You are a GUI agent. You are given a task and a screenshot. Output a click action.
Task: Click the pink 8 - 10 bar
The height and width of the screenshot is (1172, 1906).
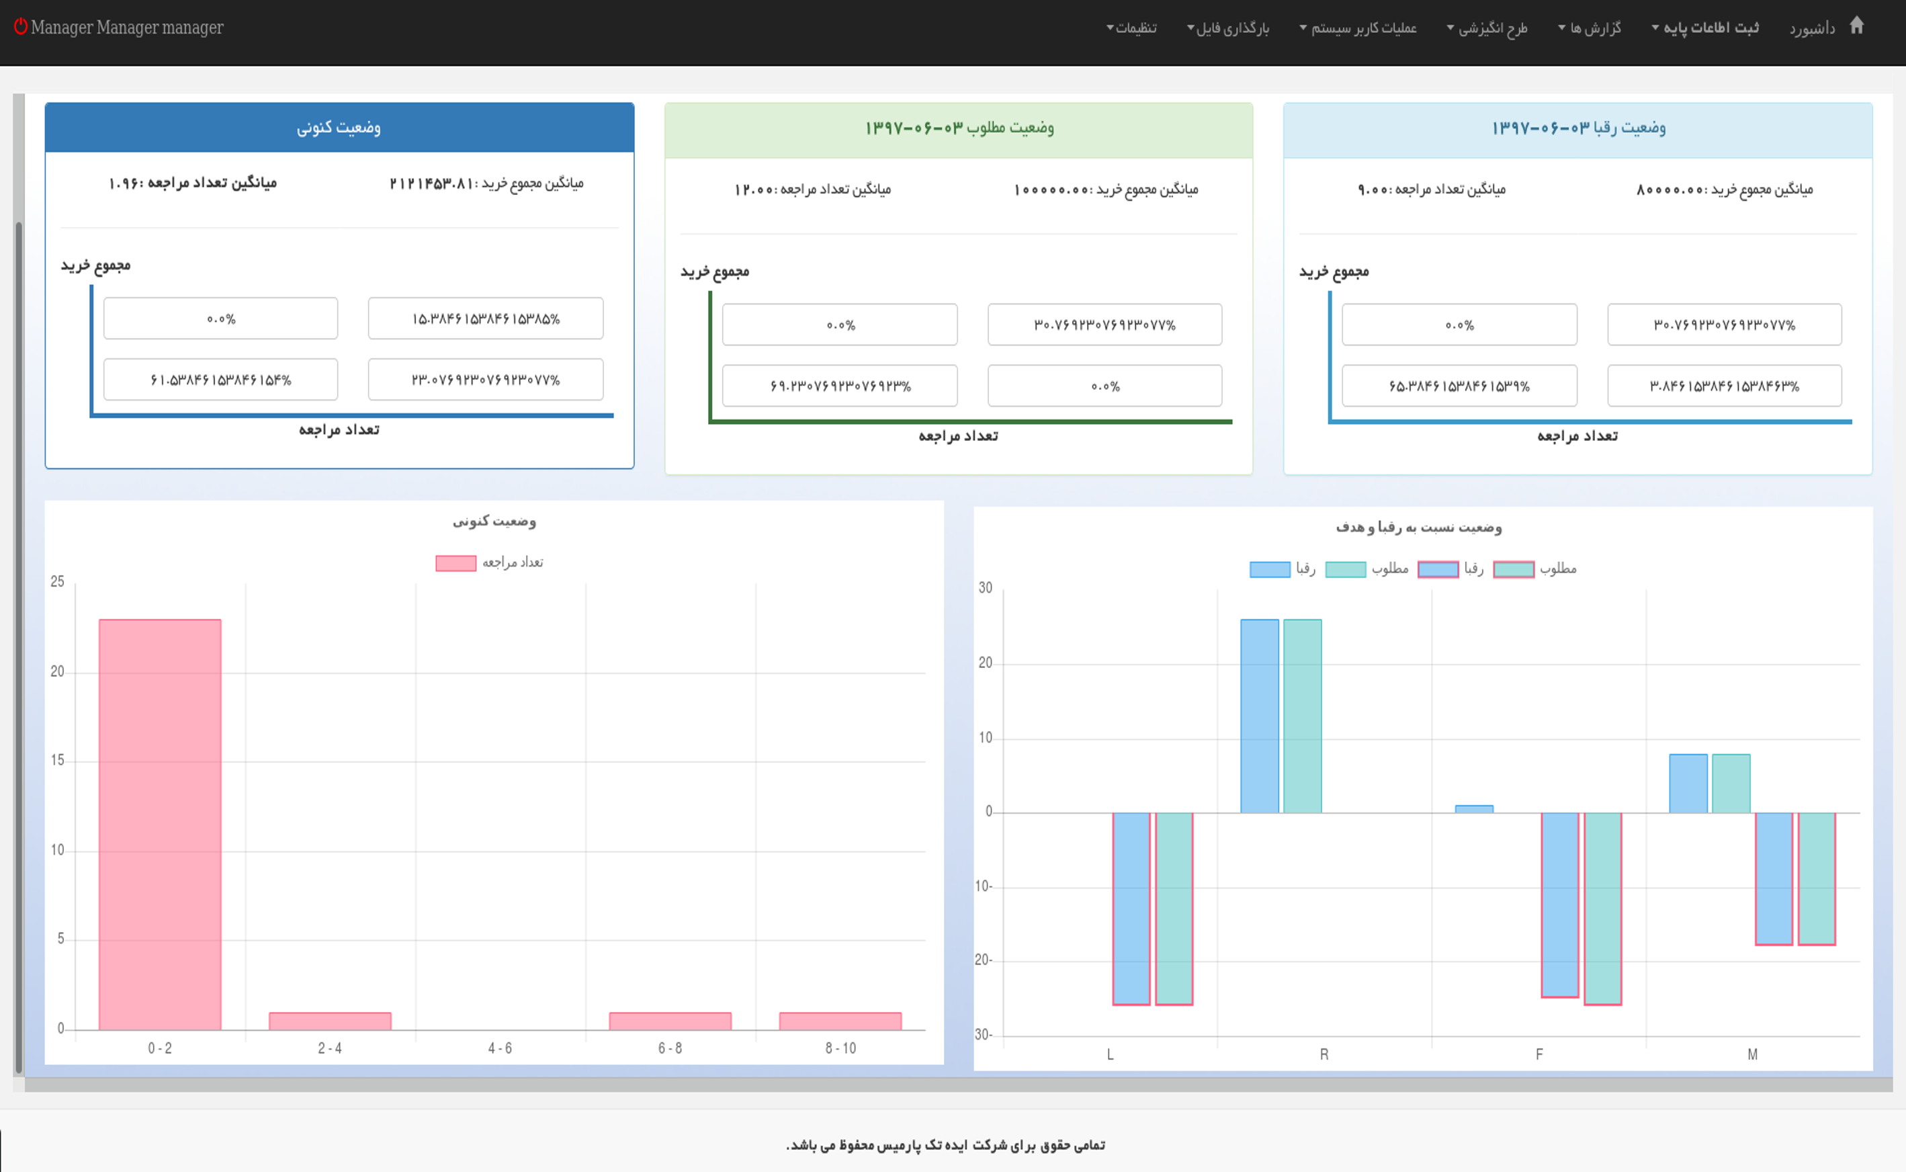(840, 1021)
